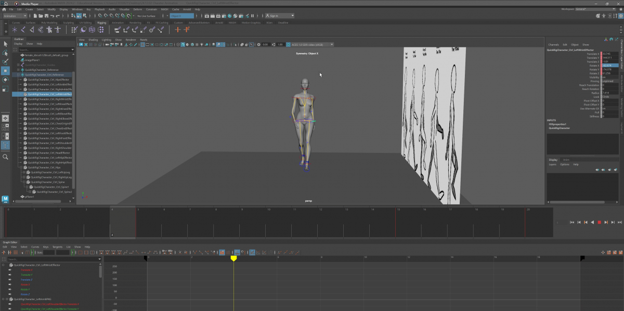Open the search dropdown arrow in the Graph Editor
This screenshot has width=624, height=311.
point(99,258)
